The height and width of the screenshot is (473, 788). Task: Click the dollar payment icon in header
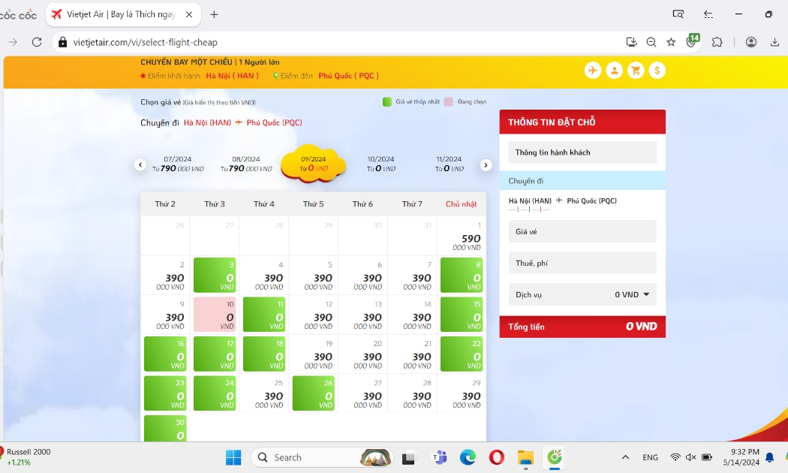(x=657, y=71)
